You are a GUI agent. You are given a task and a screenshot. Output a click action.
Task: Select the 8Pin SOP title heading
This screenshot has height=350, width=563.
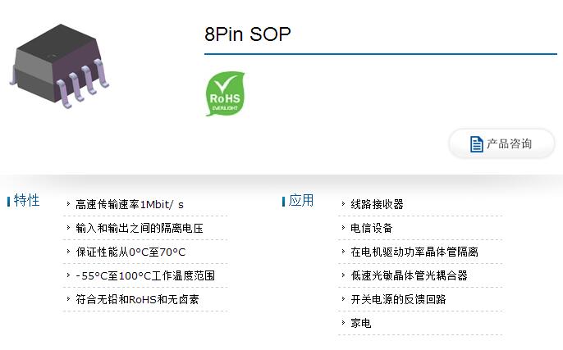coord(247,34)
